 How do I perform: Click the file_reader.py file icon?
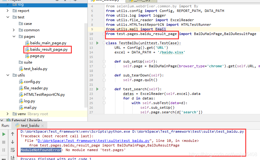point(21,88)
